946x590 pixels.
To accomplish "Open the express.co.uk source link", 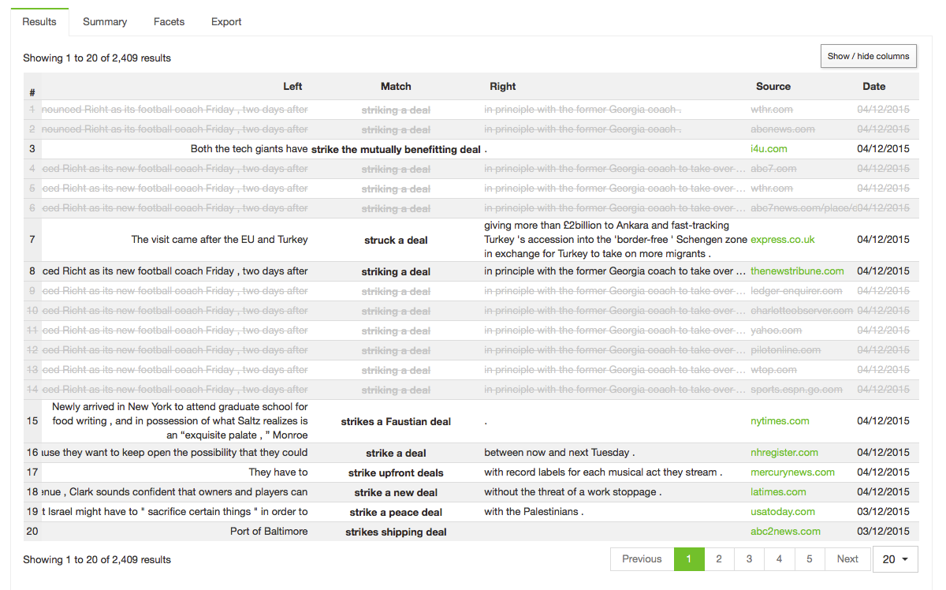I will point(783,240).
